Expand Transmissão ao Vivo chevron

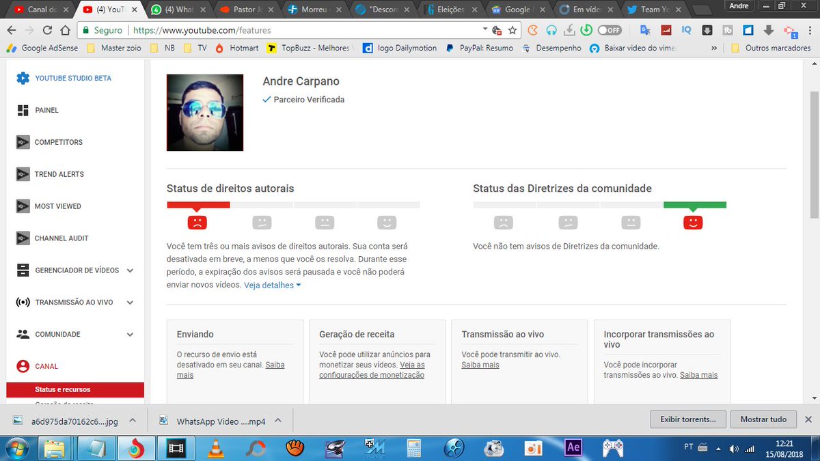[130, 303]
